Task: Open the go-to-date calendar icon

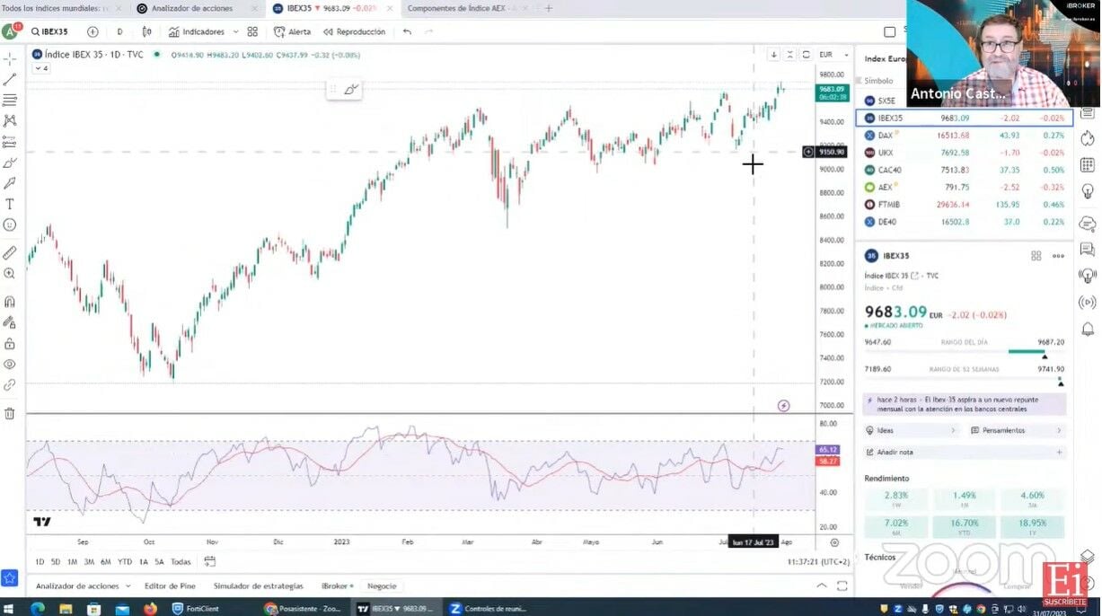Action: pos(209,562)
